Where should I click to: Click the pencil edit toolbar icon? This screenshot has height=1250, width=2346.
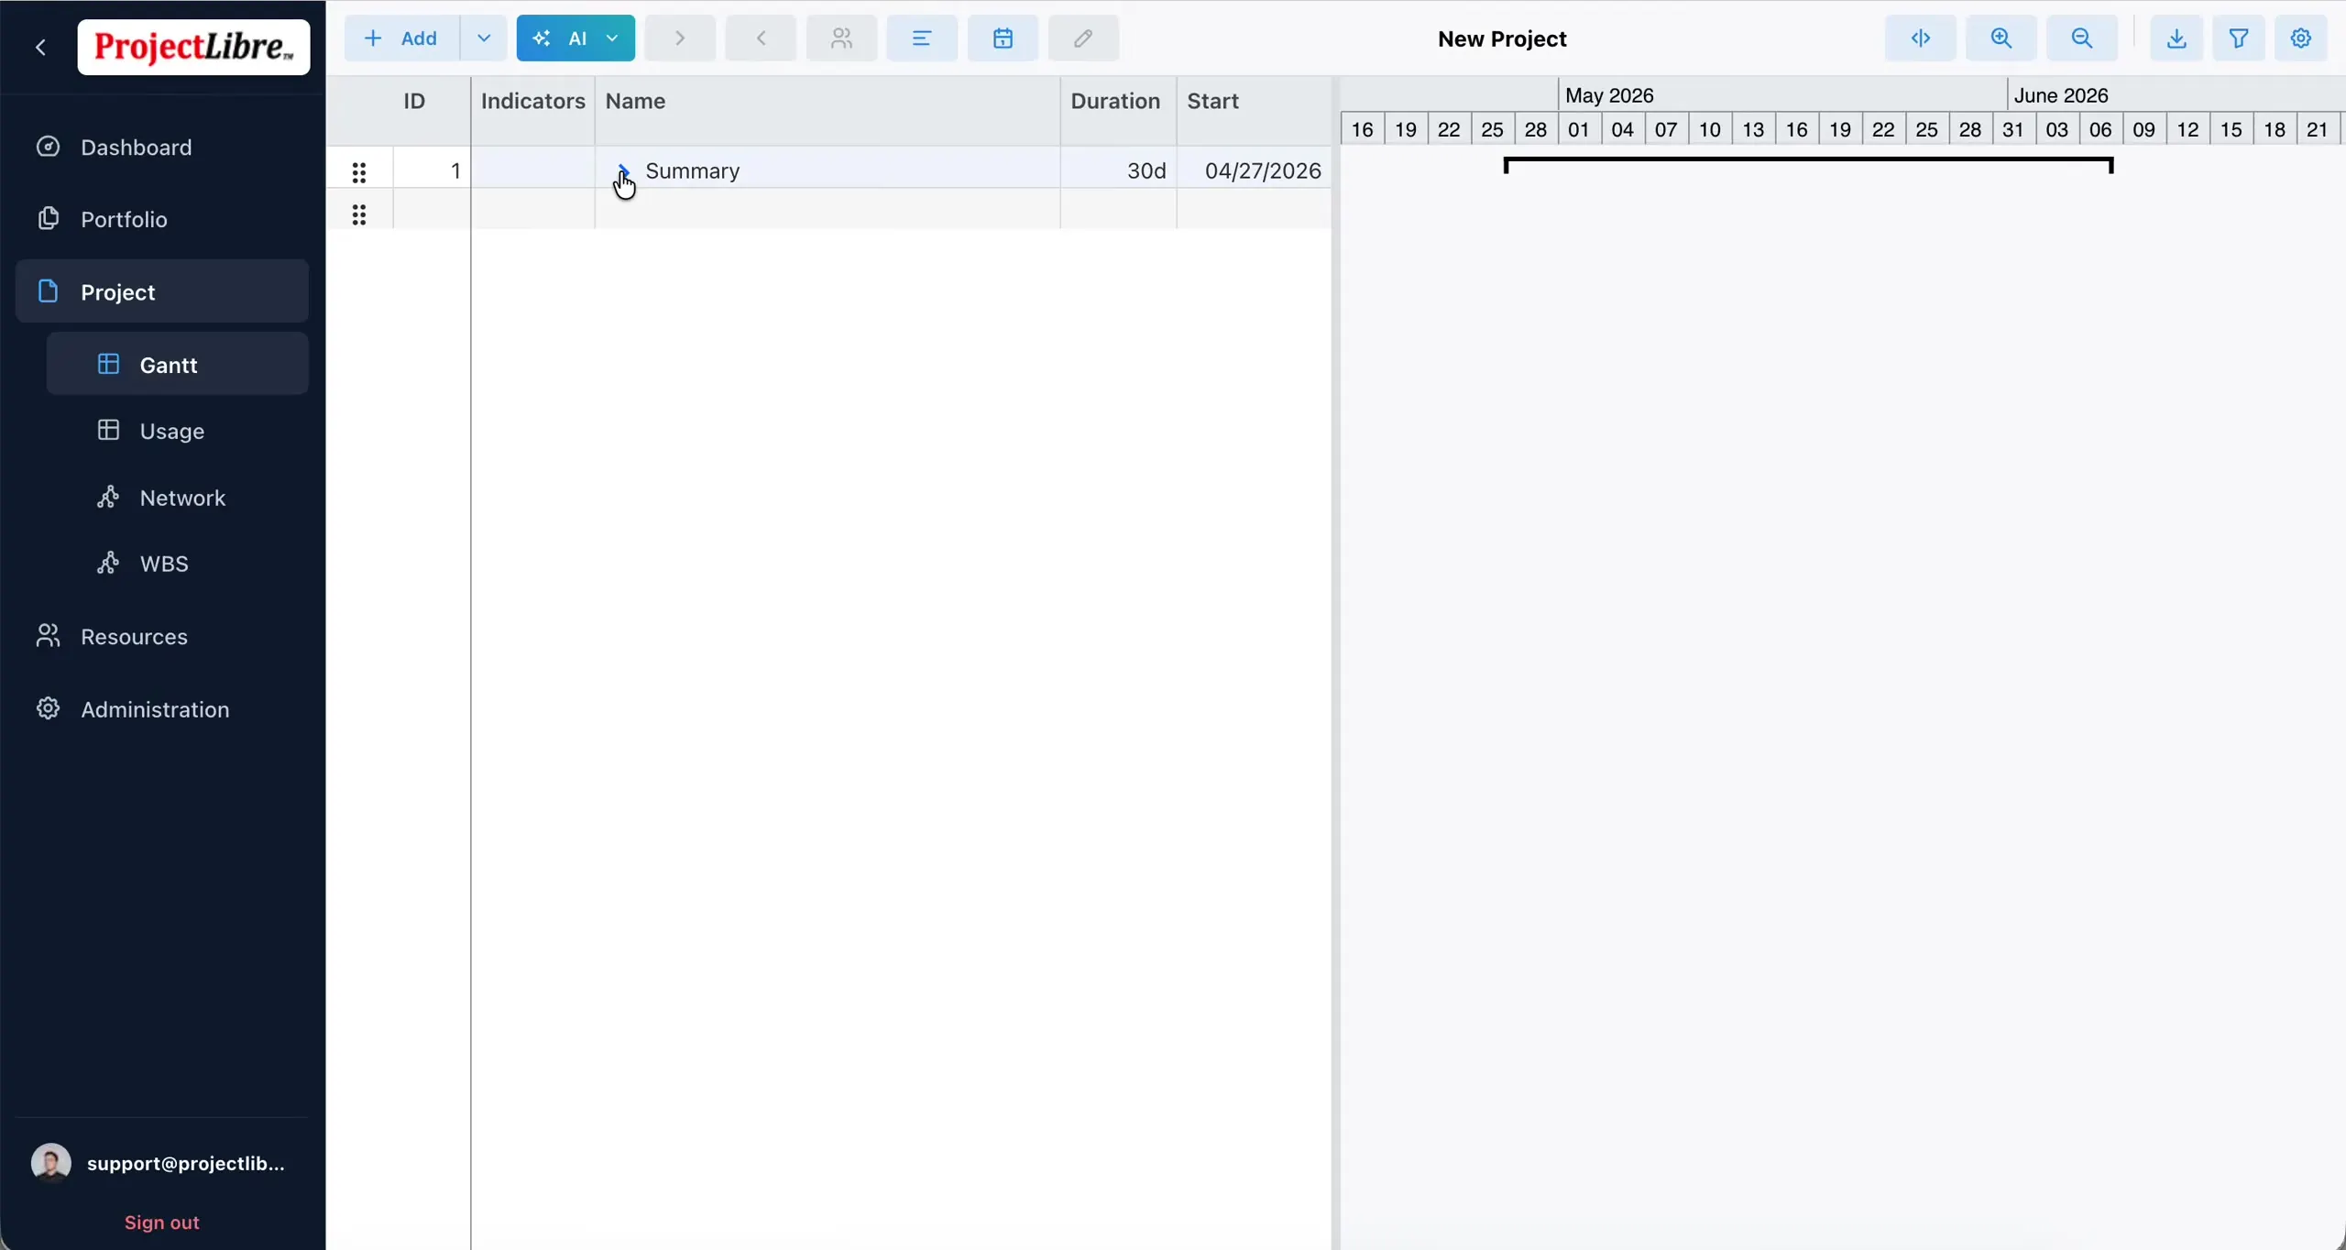pos(1083,38)
